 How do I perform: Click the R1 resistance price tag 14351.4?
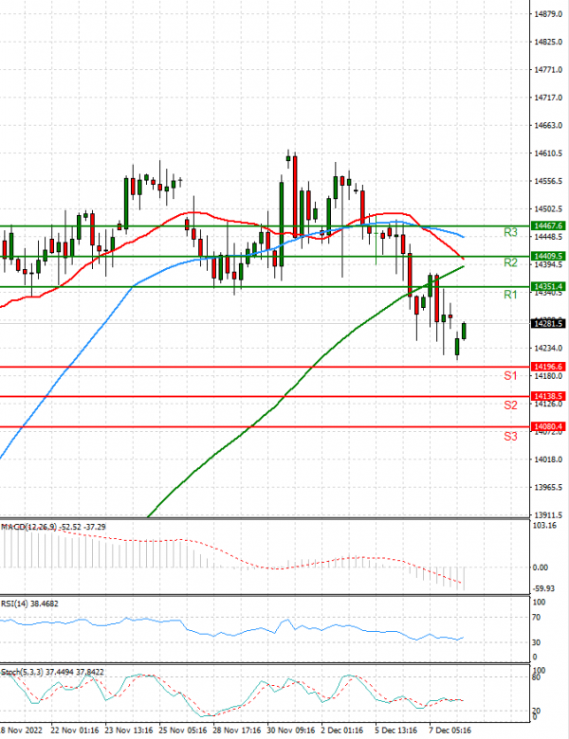(549, 286)
